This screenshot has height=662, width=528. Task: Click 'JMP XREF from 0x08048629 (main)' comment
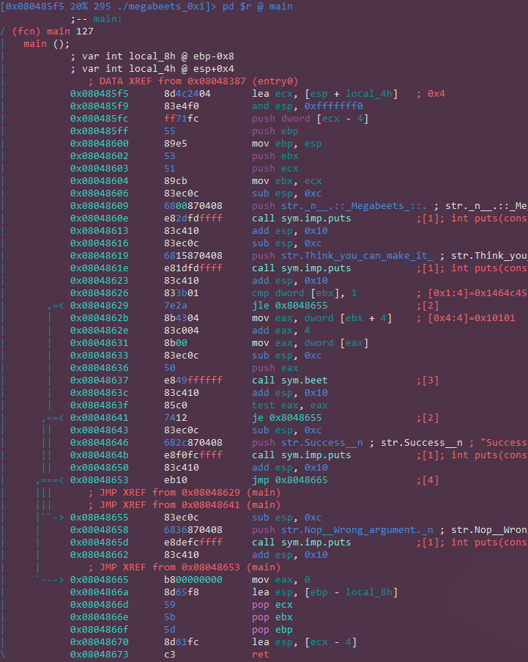click(x=185, y=492)
